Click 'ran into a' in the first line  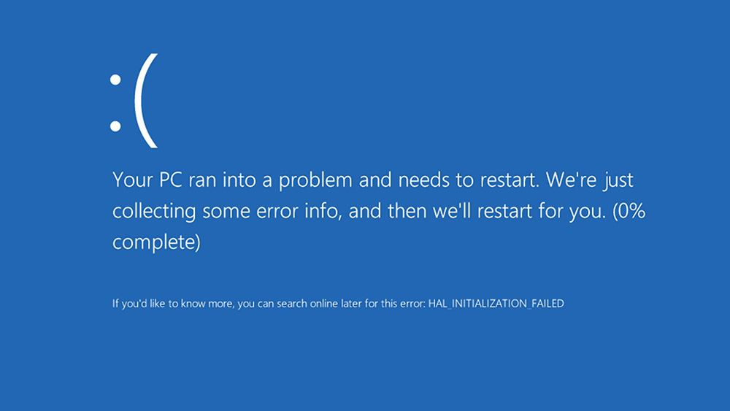[x=230, y=180]
